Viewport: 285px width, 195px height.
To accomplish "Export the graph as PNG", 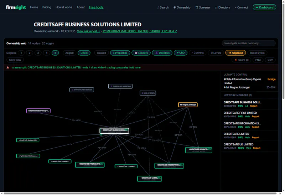I will [x=258, y=60].
